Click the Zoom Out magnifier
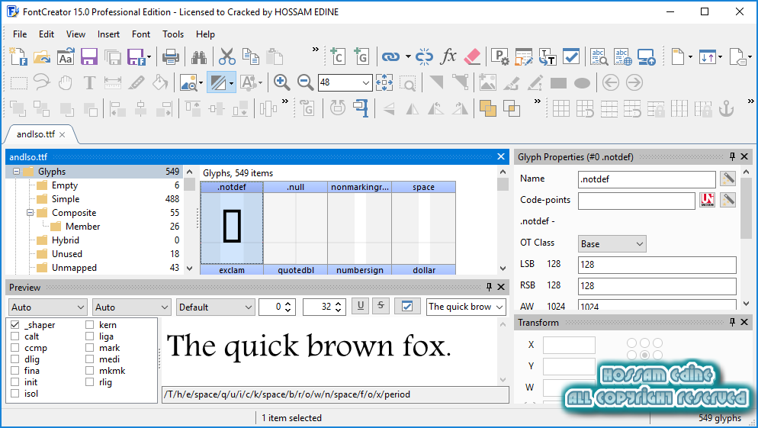 point(305,82)
